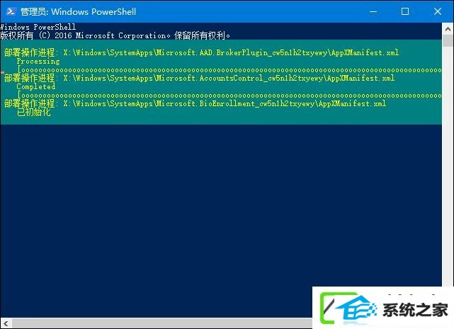Click the AAD.BrokerPlugin manifest path line
The image size is (454, 329).
pos(201,52)
